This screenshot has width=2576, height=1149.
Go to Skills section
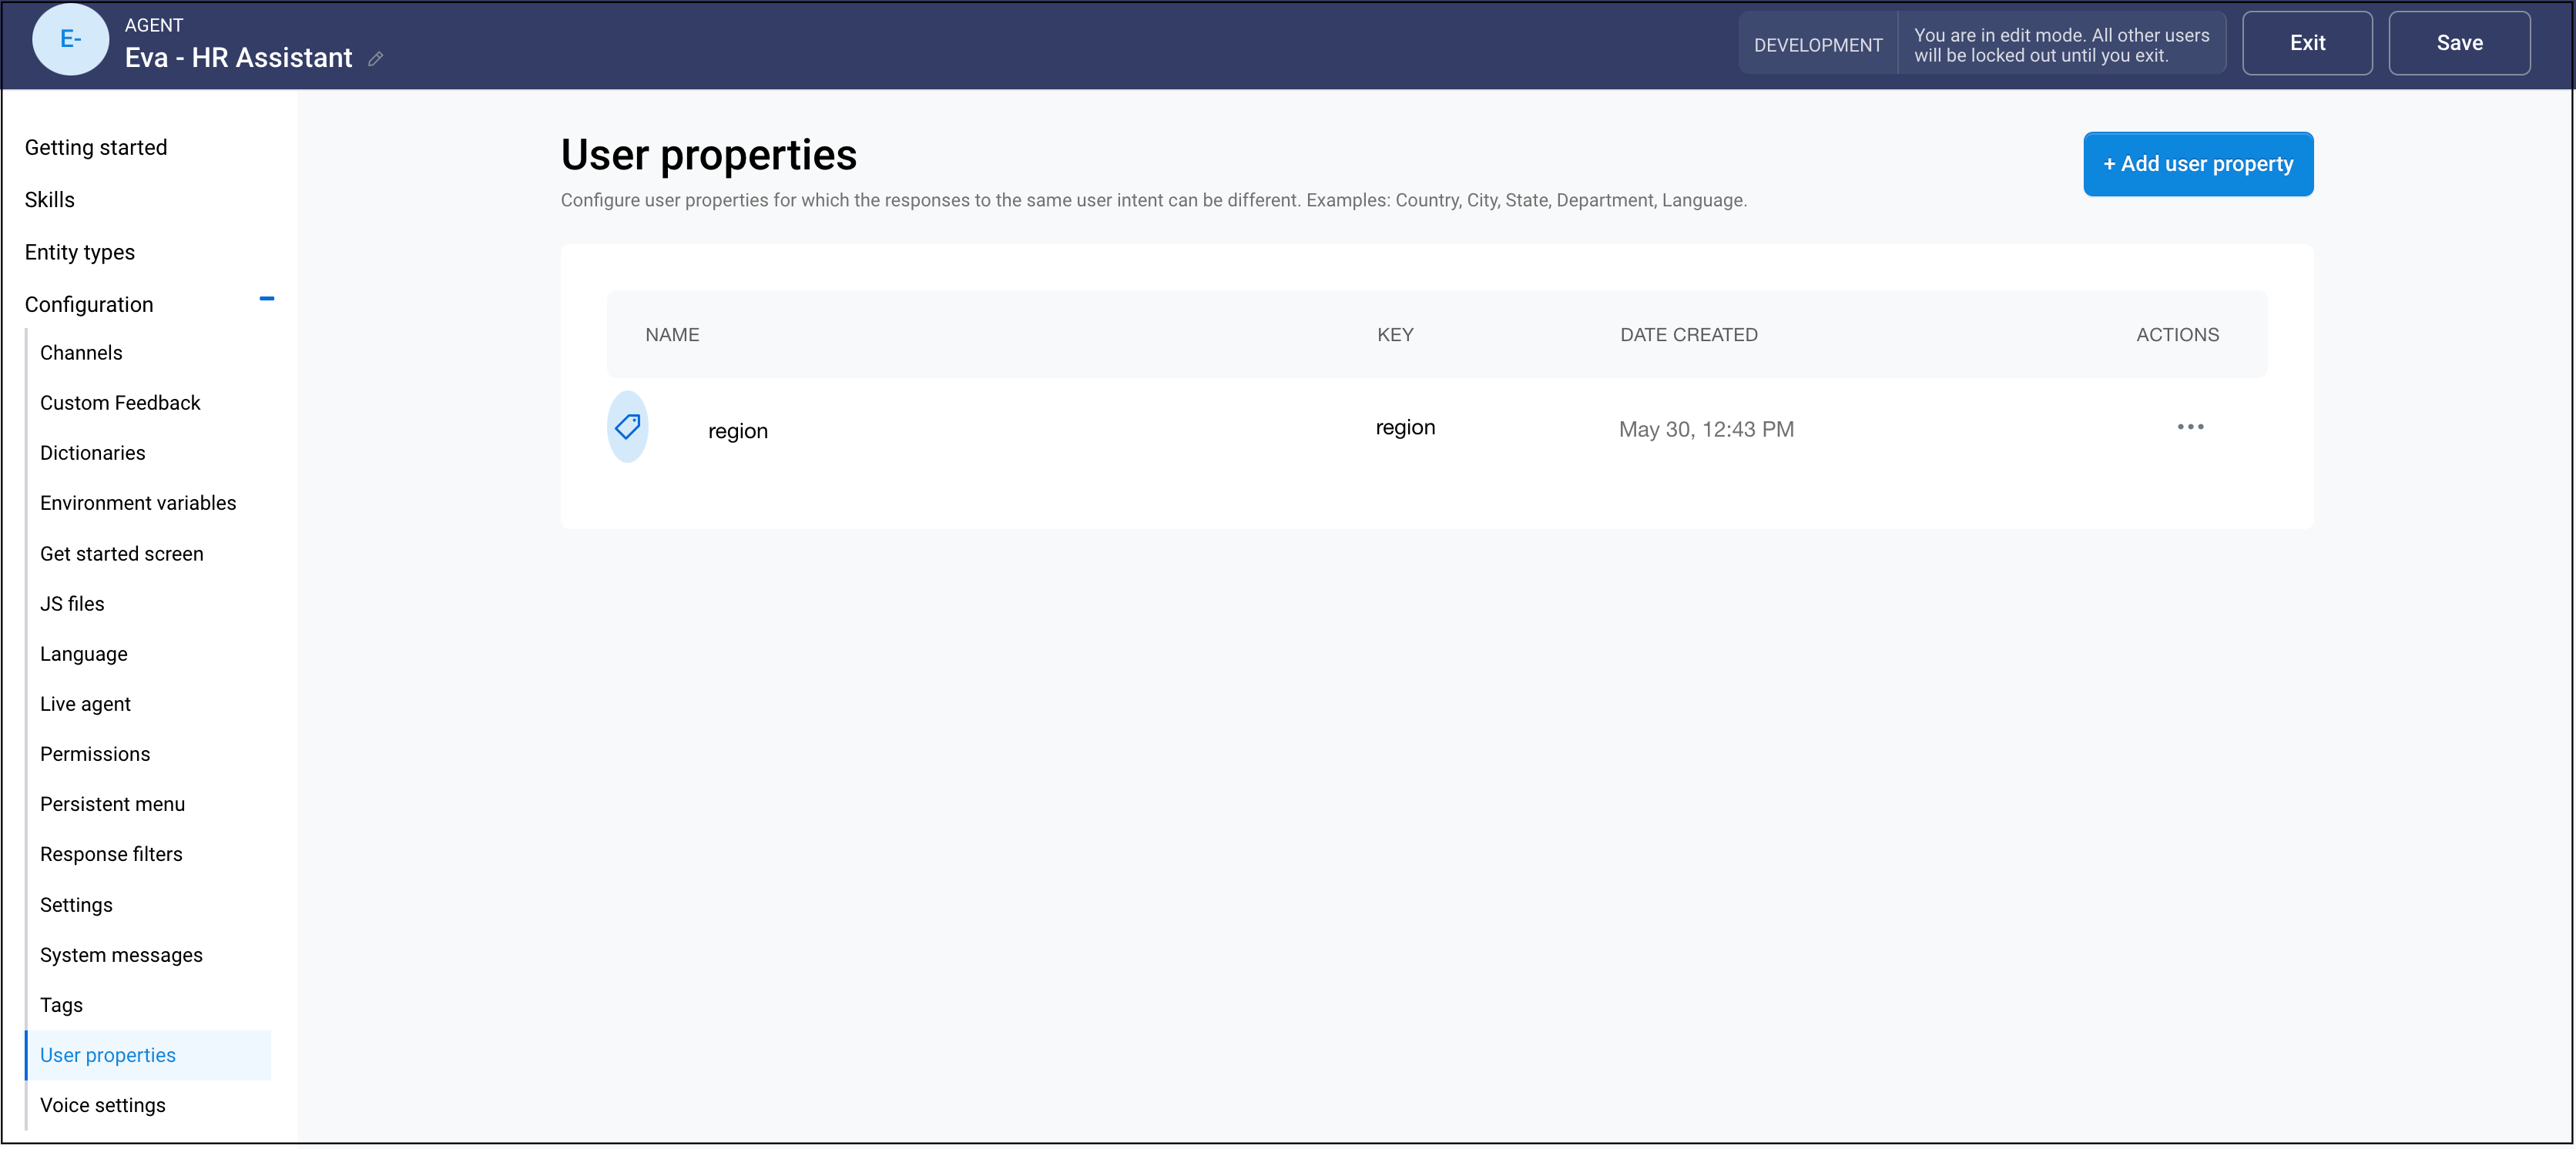point(50,200)
